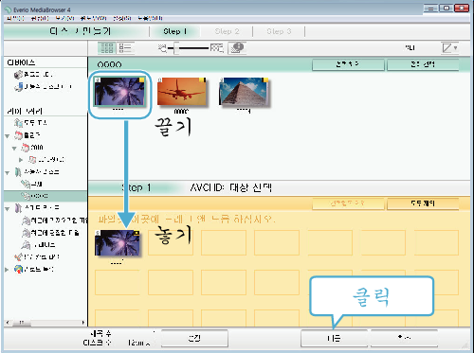This screenshot has width=474, height=353.
Task: Click the sidebar horizontal scrollbar right arrow
Action: (x=83, y=323)
